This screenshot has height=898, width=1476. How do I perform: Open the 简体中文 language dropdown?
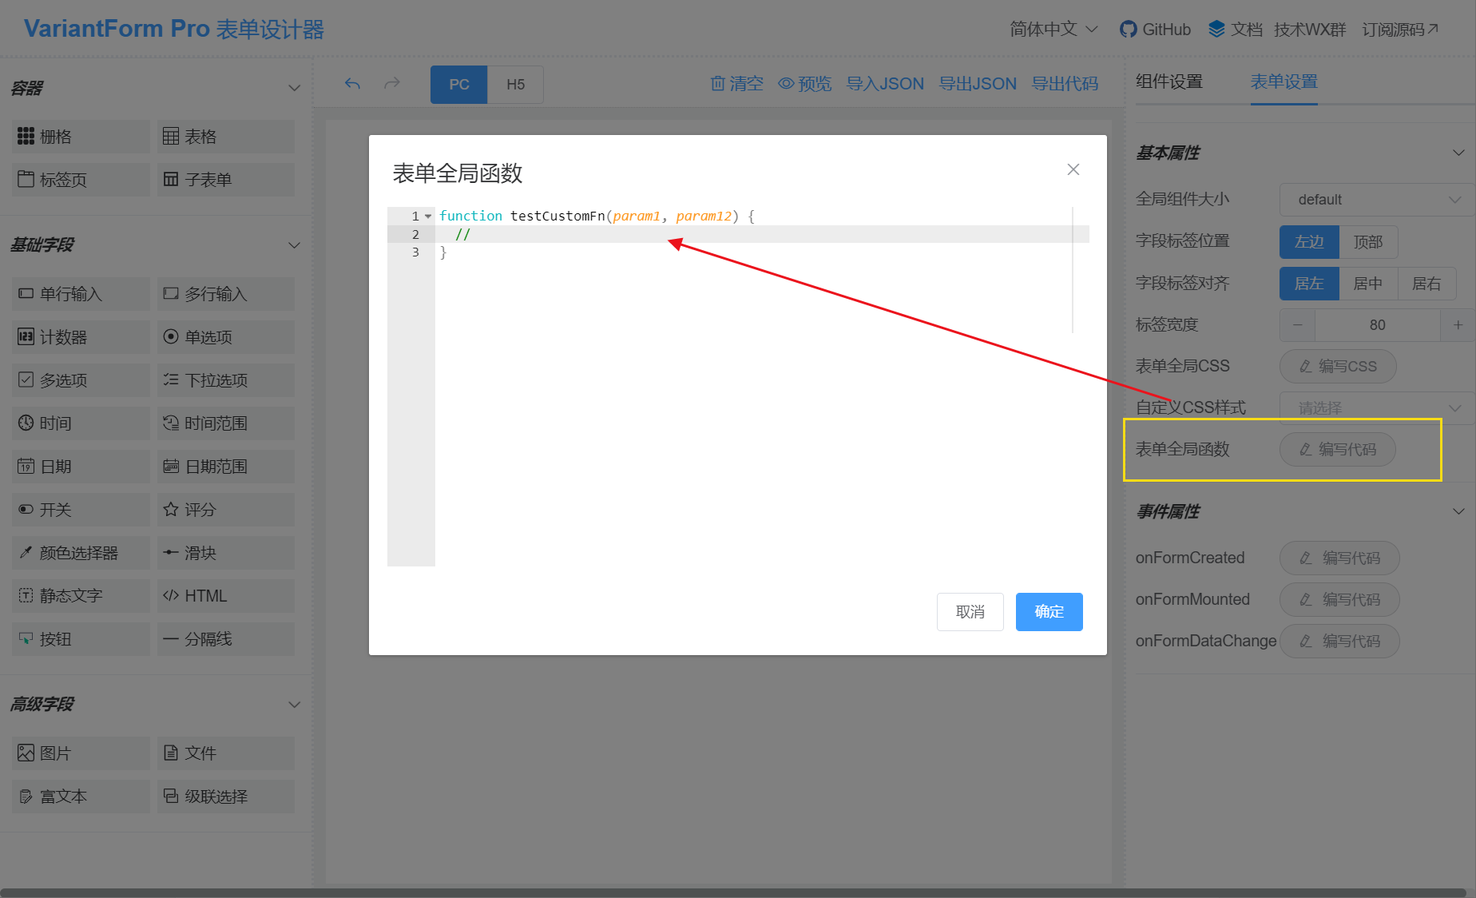pyautogui.click(x=1053, y=30)
